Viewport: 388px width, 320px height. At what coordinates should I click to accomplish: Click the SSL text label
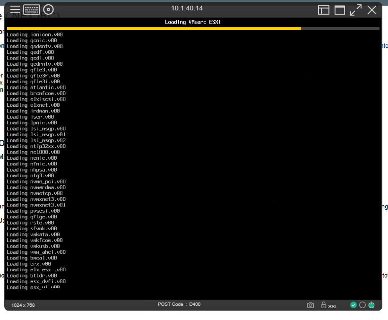pos(332,306)
